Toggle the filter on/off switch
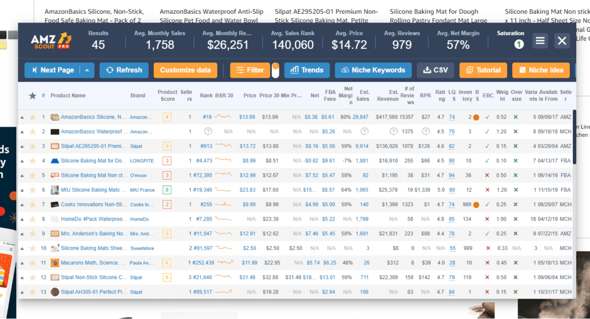The height and width of the screenshot is (319, 590). [x=275, y=70]
